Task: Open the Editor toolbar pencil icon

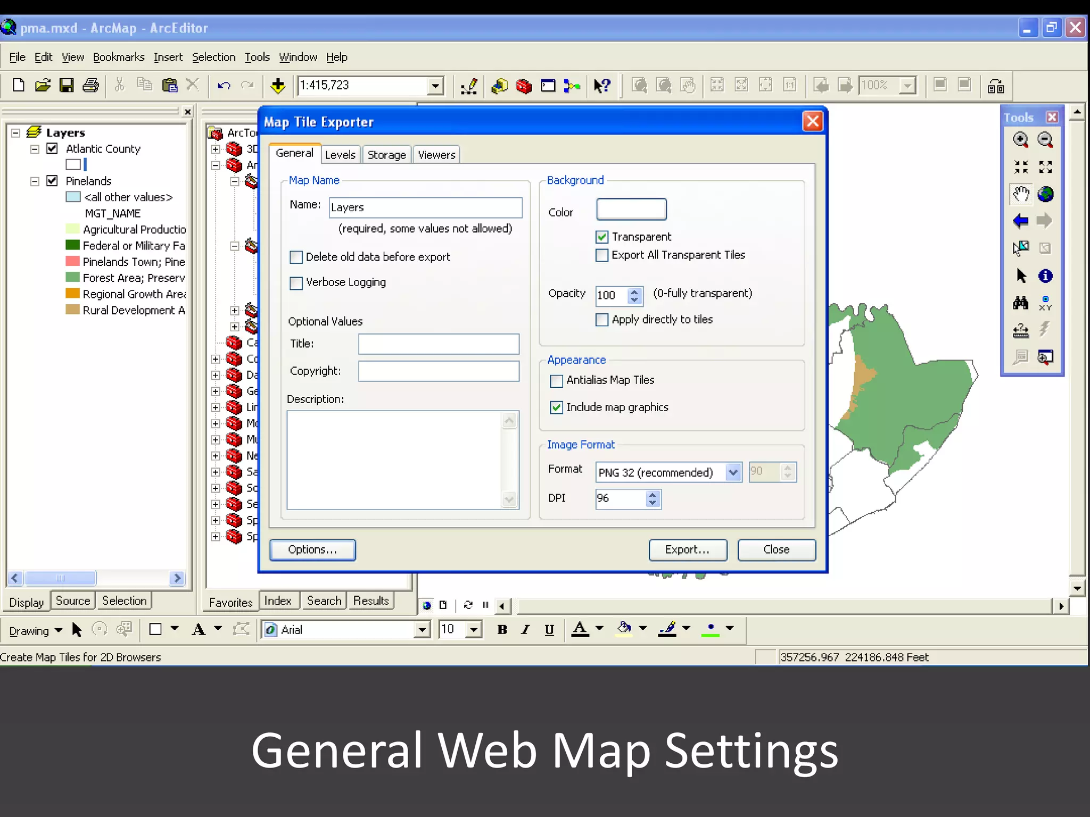Action: tap(469, 86)
